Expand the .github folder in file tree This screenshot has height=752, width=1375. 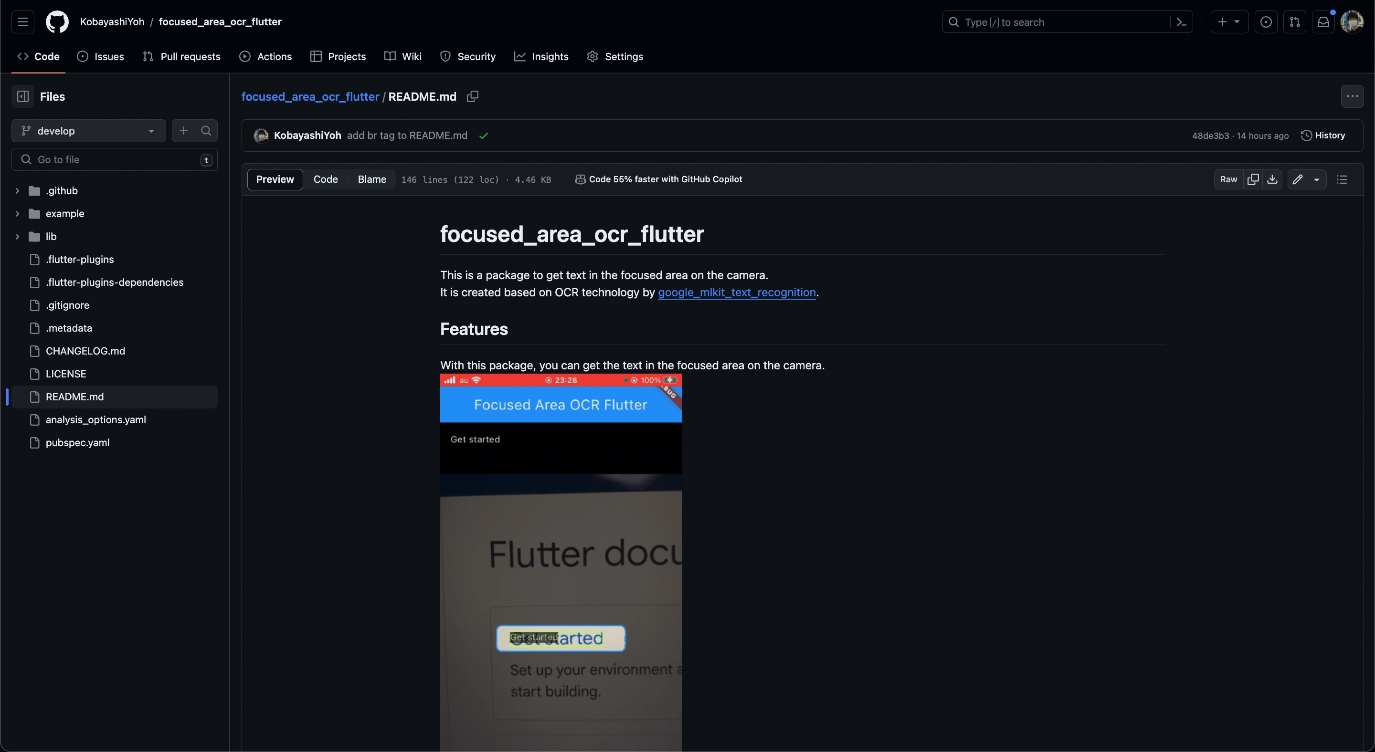(15, 191)
